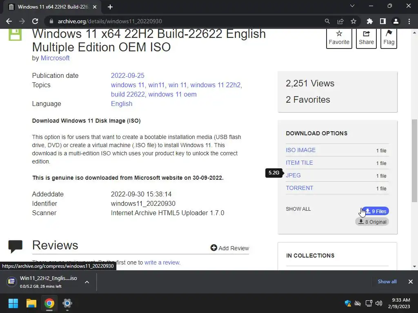Download the JPEG option
This screenshot has width=418, height=313.
(293, 175)
